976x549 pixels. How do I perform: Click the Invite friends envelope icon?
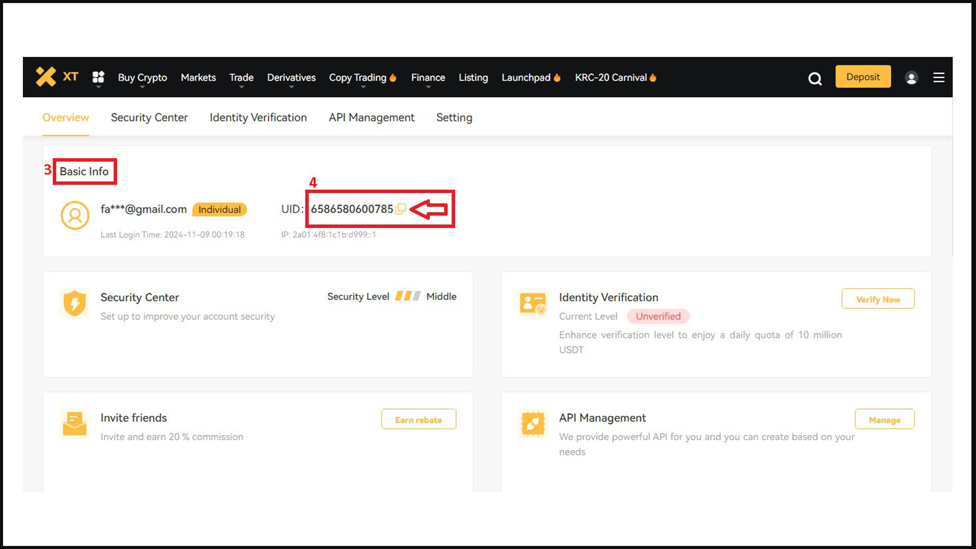[75, 423]
